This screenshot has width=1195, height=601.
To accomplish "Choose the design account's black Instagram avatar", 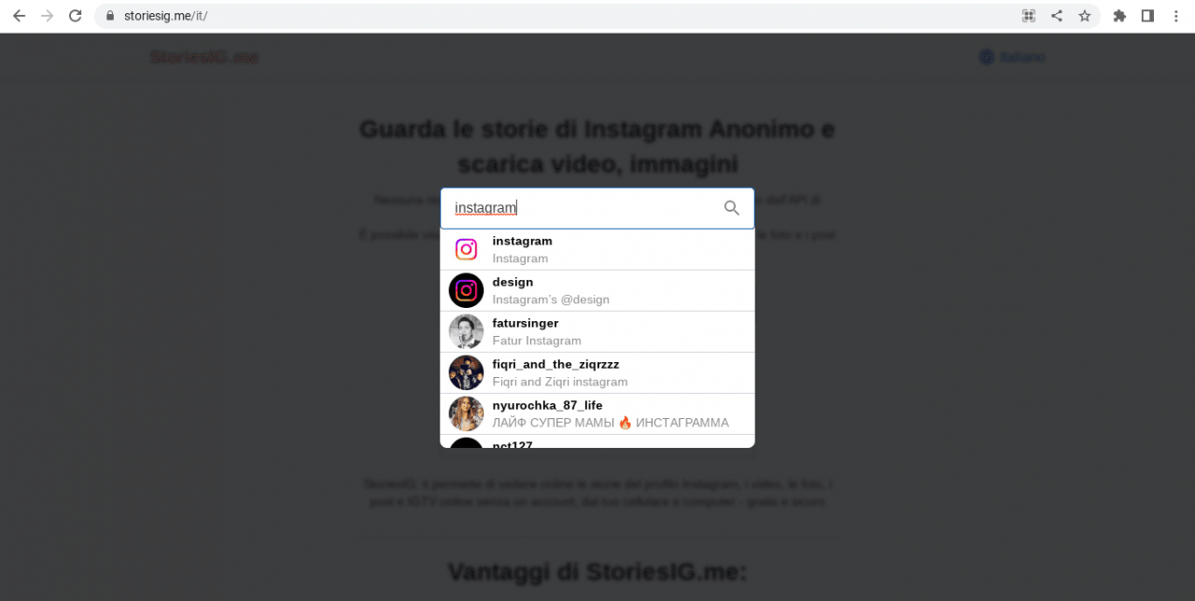I will [466, 290].
